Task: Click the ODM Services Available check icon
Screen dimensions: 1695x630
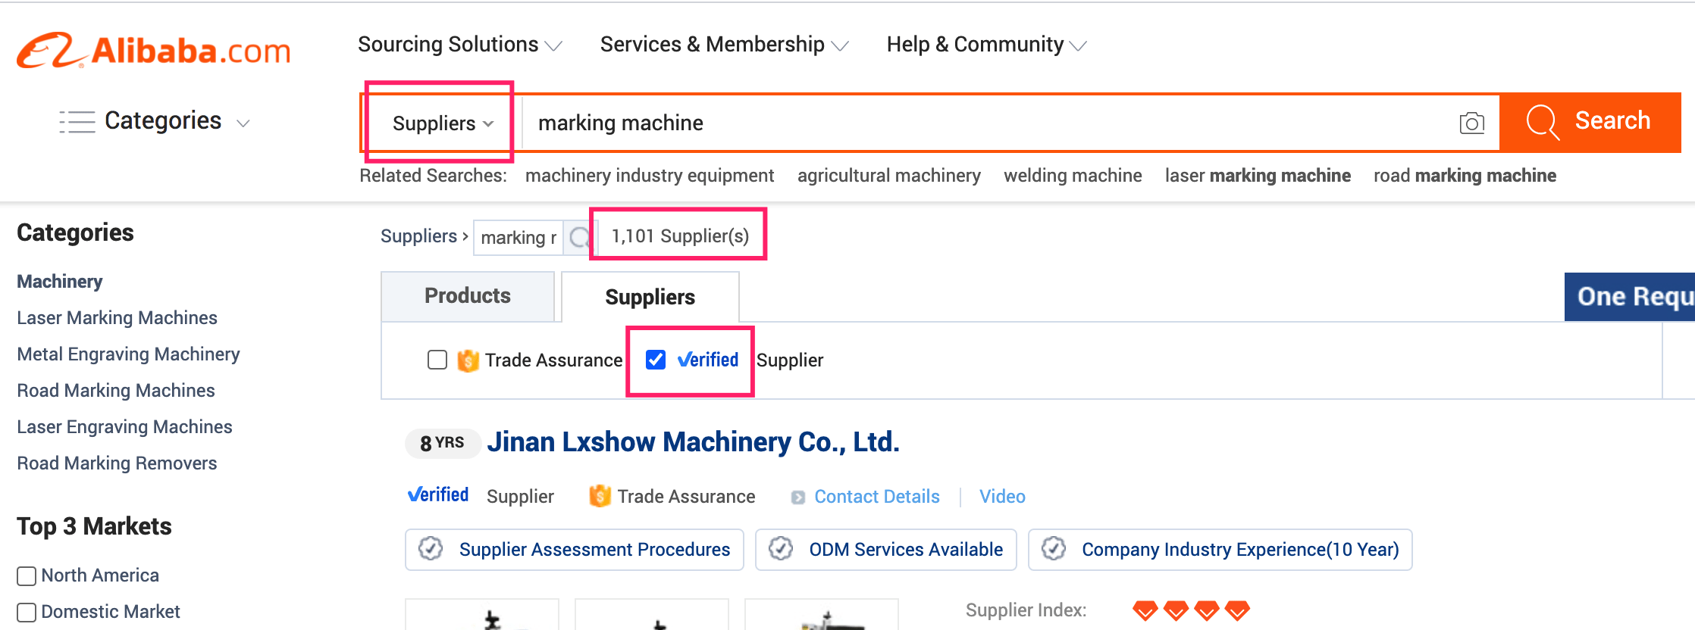Action: coord(781,549)
